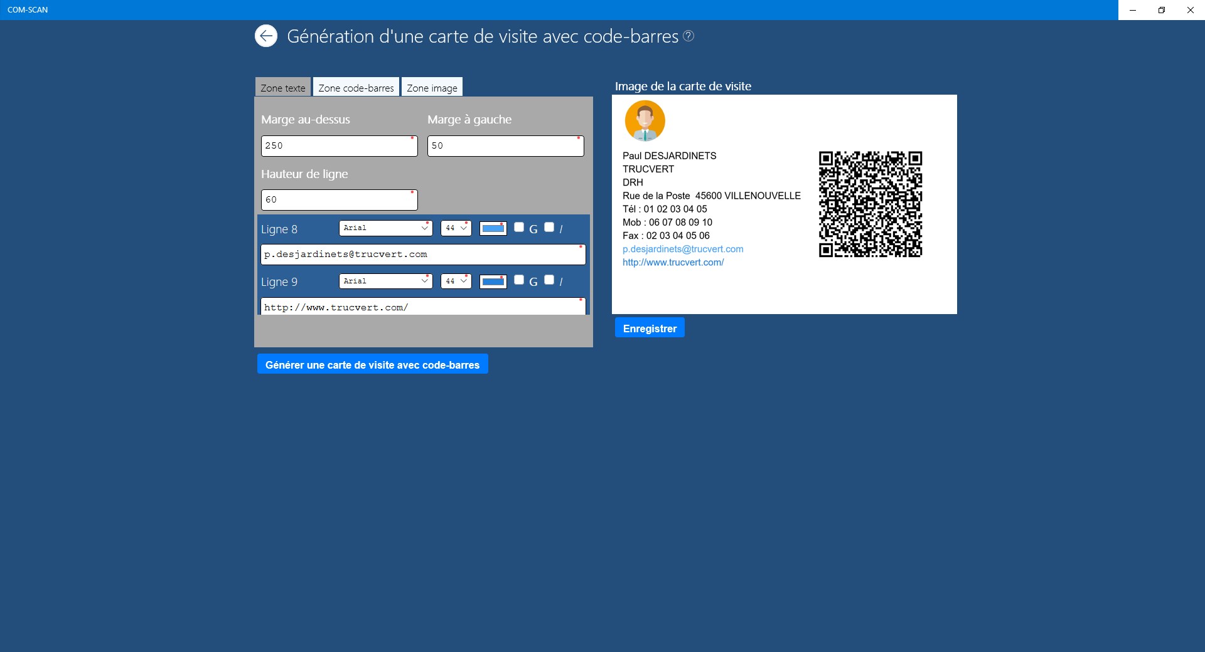The height and width of the screenshot is (652, 1205).
Task: Open the Arial font dropdown for Ligne 8
Action: (x=385, y=228)
